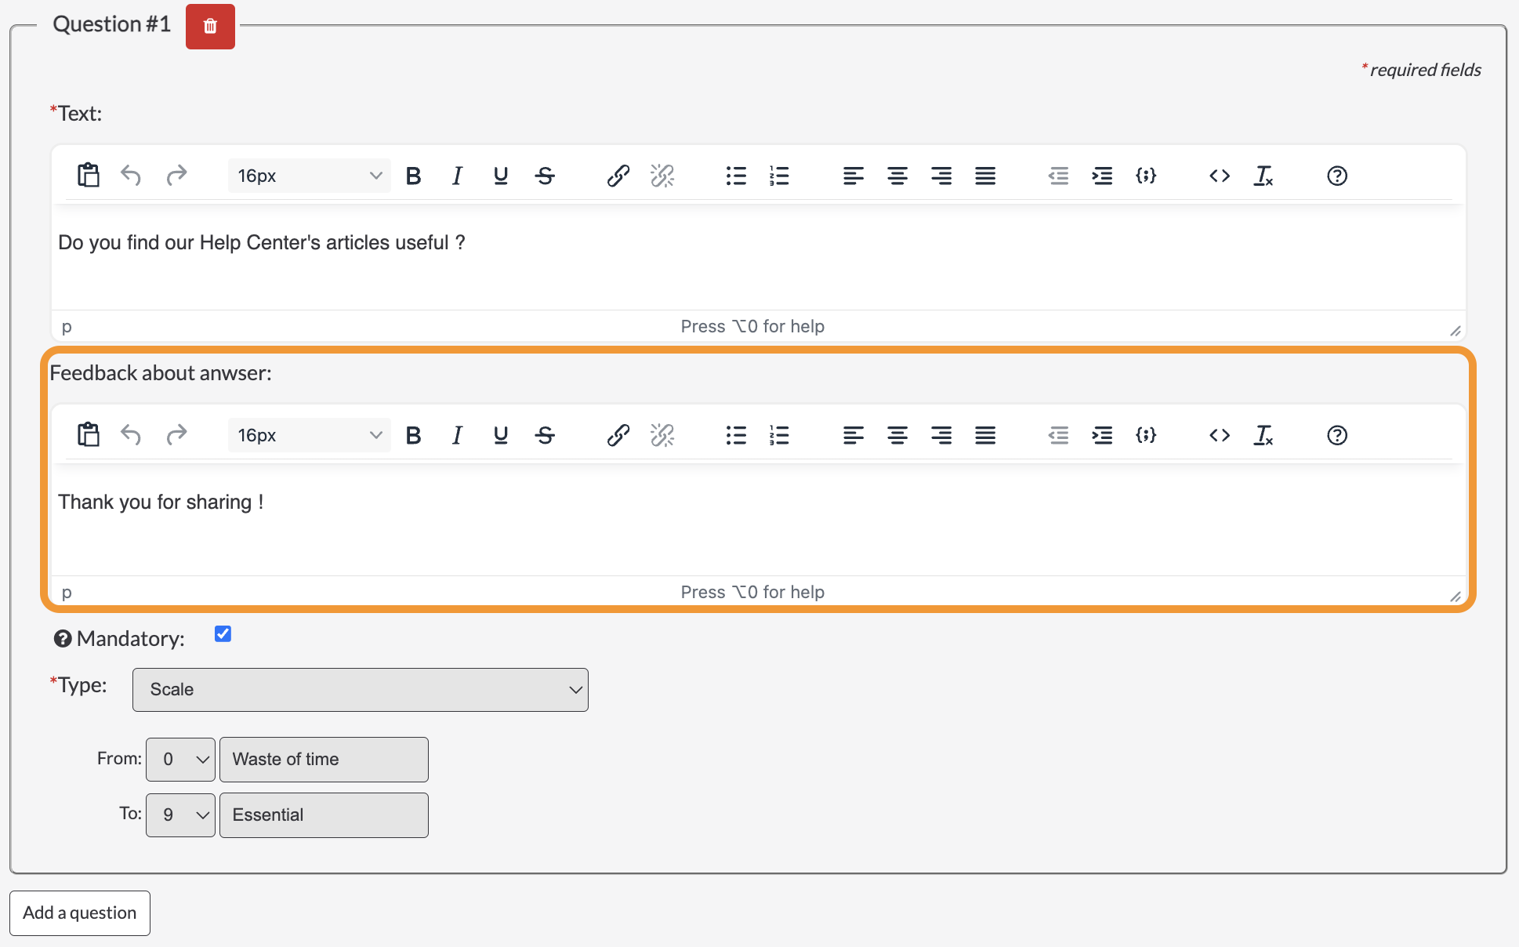The width and height of the screenshot is (1519, 947).
Task: Click Numbered list icon in Feedback editor toolbar
Action: click(779, 435)
